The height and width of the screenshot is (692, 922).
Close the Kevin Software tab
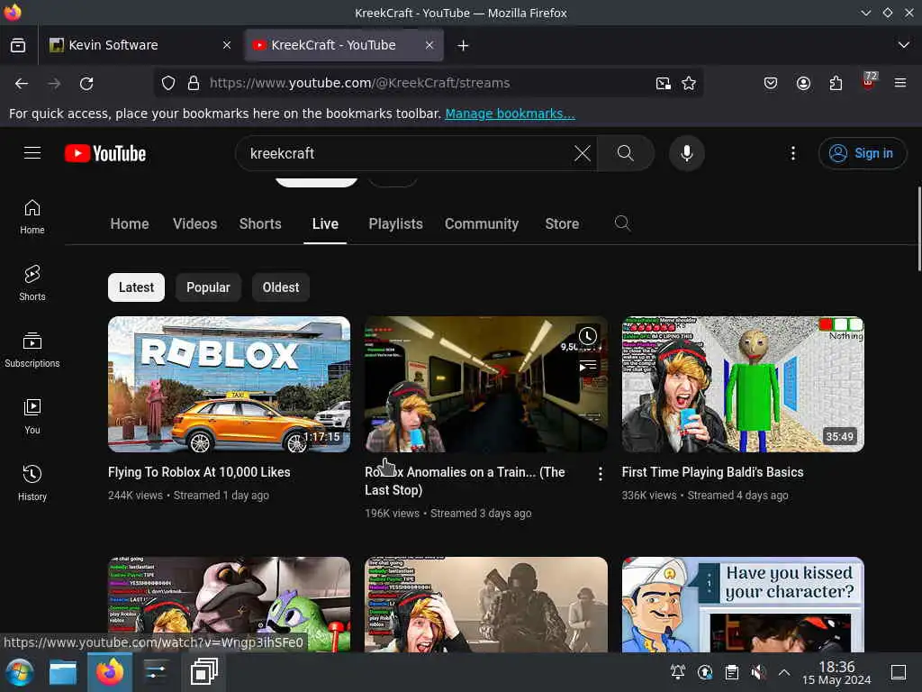pyautogui.click(x=226, y=45)
